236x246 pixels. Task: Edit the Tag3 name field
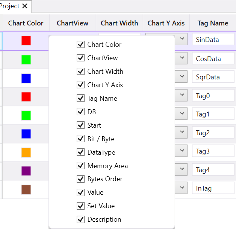[x=213, y=151]
